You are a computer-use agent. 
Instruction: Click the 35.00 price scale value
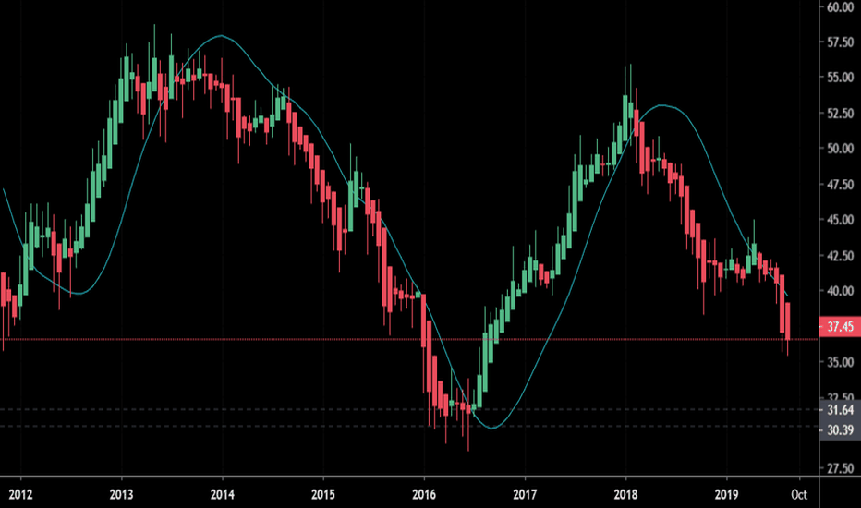pyautogui.click(x=840, y=362)
